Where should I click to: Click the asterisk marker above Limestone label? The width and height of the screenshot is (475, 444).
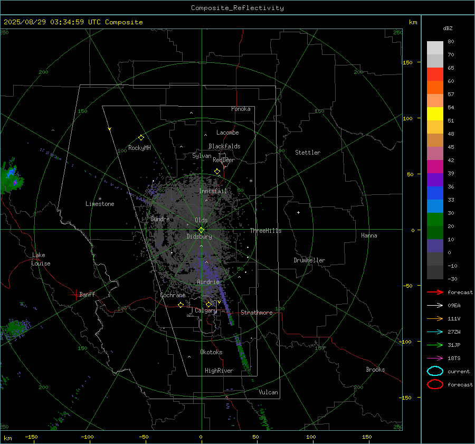pos(100,199)
